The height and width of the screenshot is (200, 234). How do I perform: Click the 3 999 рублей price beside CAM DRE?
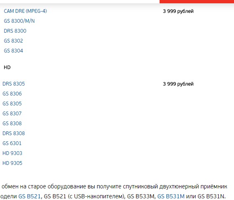coord(178,11)
